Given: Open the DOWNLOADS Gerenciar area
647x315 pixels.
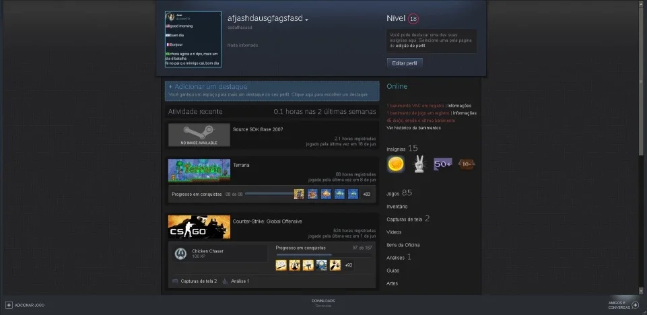Looking at the screenshot, I should pyautogui.click(x=323, y=303).
